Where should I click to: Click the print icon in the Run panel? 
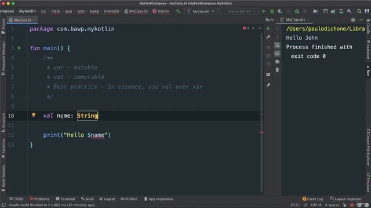coord(277,62)
